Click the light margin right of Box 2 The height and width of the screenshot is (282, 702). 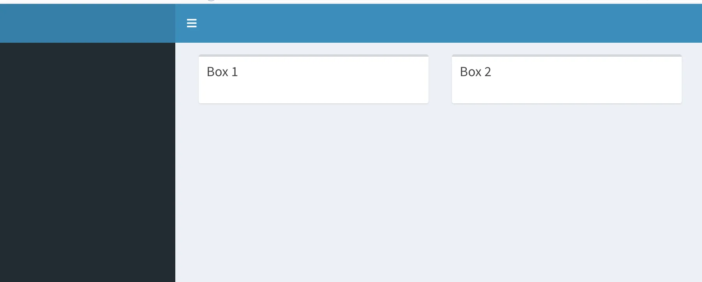click(692, 79)
